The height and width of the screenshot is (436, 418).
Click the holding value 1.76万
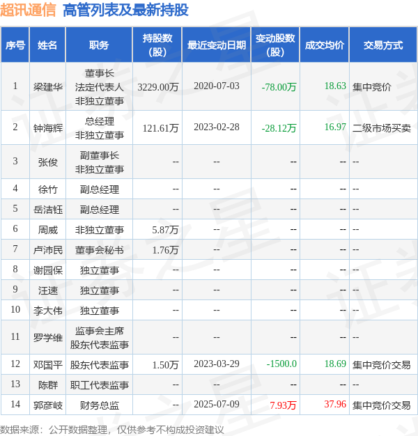165,250
